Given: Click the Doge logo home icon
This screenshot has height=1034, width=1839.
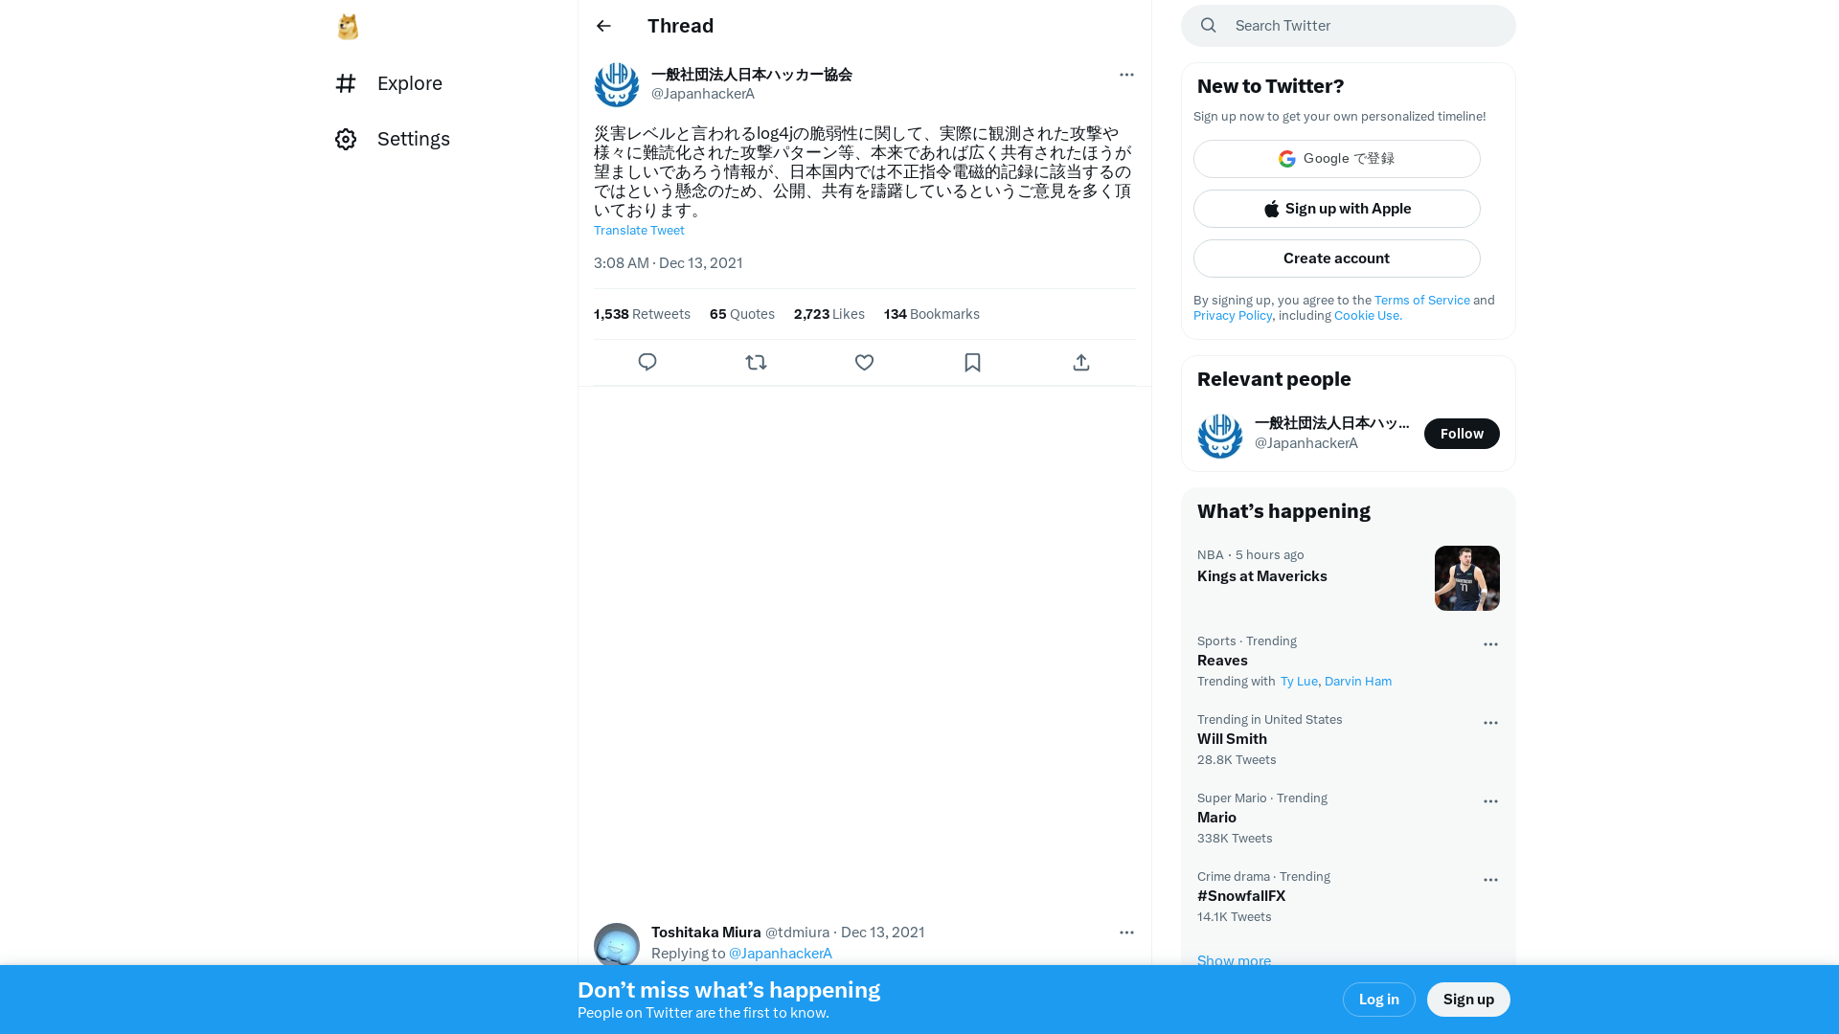Looking at the screenshot, I should (348, 27).
